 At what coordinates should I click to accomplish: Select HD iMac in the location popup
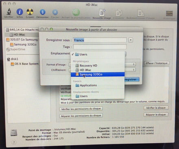(98, 70)
